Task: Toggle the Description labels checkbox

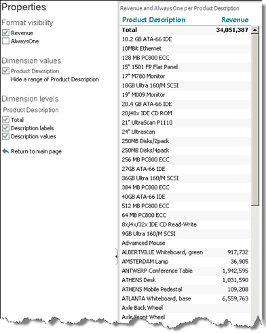Action: tap(5, 128)
